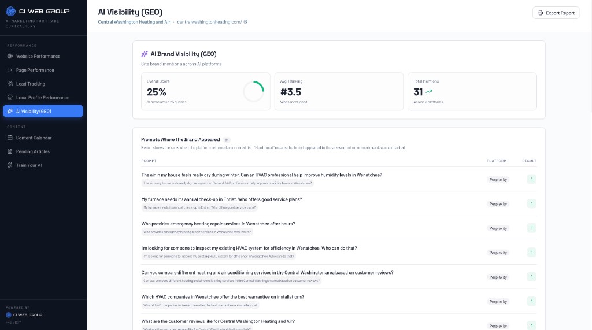The image size is (592, 330).
Task: Click the purple sparkle icon beside AI Brand Visibility
Action: pyautogui.click(x=145, y=54)
